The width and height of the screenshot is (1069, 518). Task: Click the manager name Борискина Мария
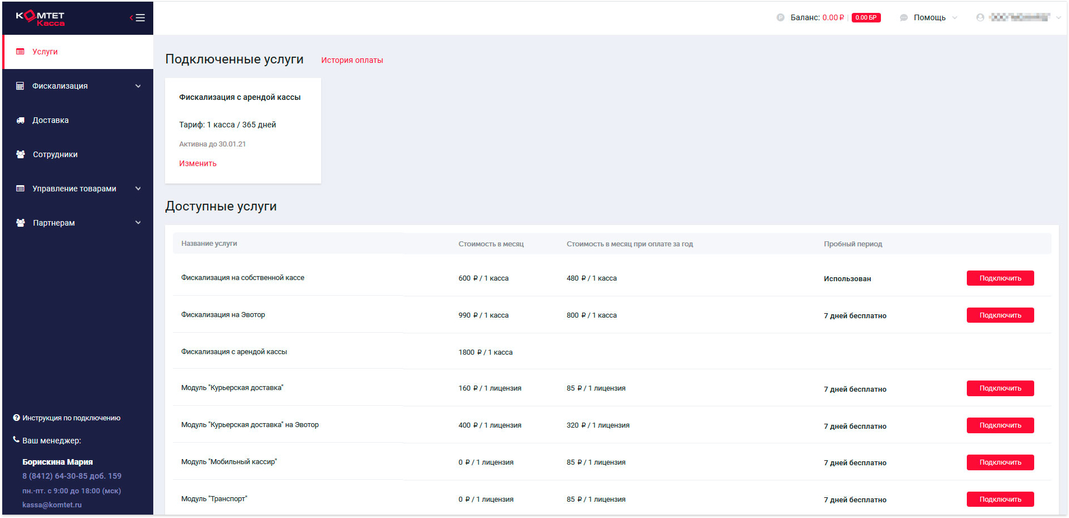point(57,462)
